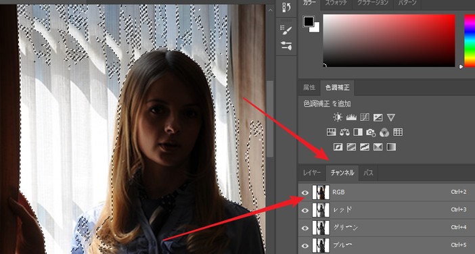Image resolution: width=475 pixels, height=254 pixels.
Task: Open the パス tab
Action: [368, 173]
